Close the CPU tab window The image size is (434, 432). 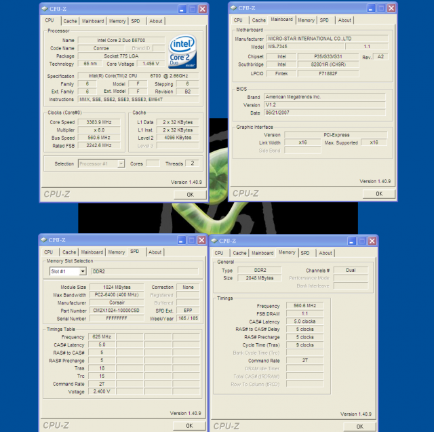tap(203, 9)
